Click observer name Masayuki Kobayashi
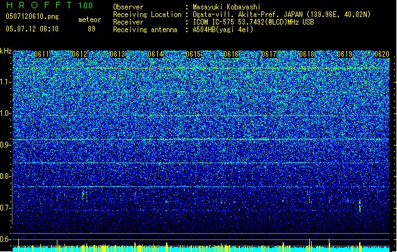The image size is (397, 252). pos(226,7)
